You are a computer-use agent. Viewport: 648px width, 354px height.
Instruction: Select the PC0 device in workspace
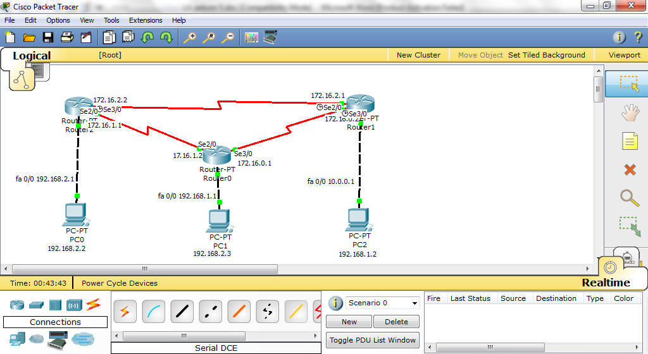[76, 214]
